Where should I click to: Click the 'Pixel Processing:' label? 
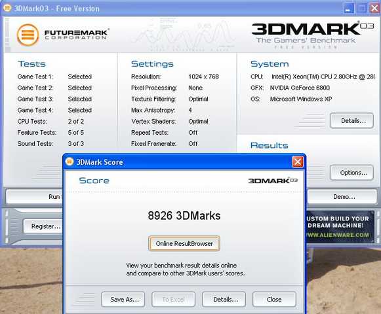pyautogui.click(x=154, y=88)
